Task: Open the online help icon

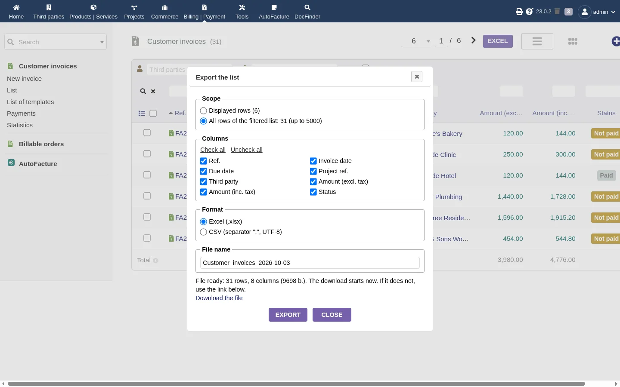Action: click(530, 12)
